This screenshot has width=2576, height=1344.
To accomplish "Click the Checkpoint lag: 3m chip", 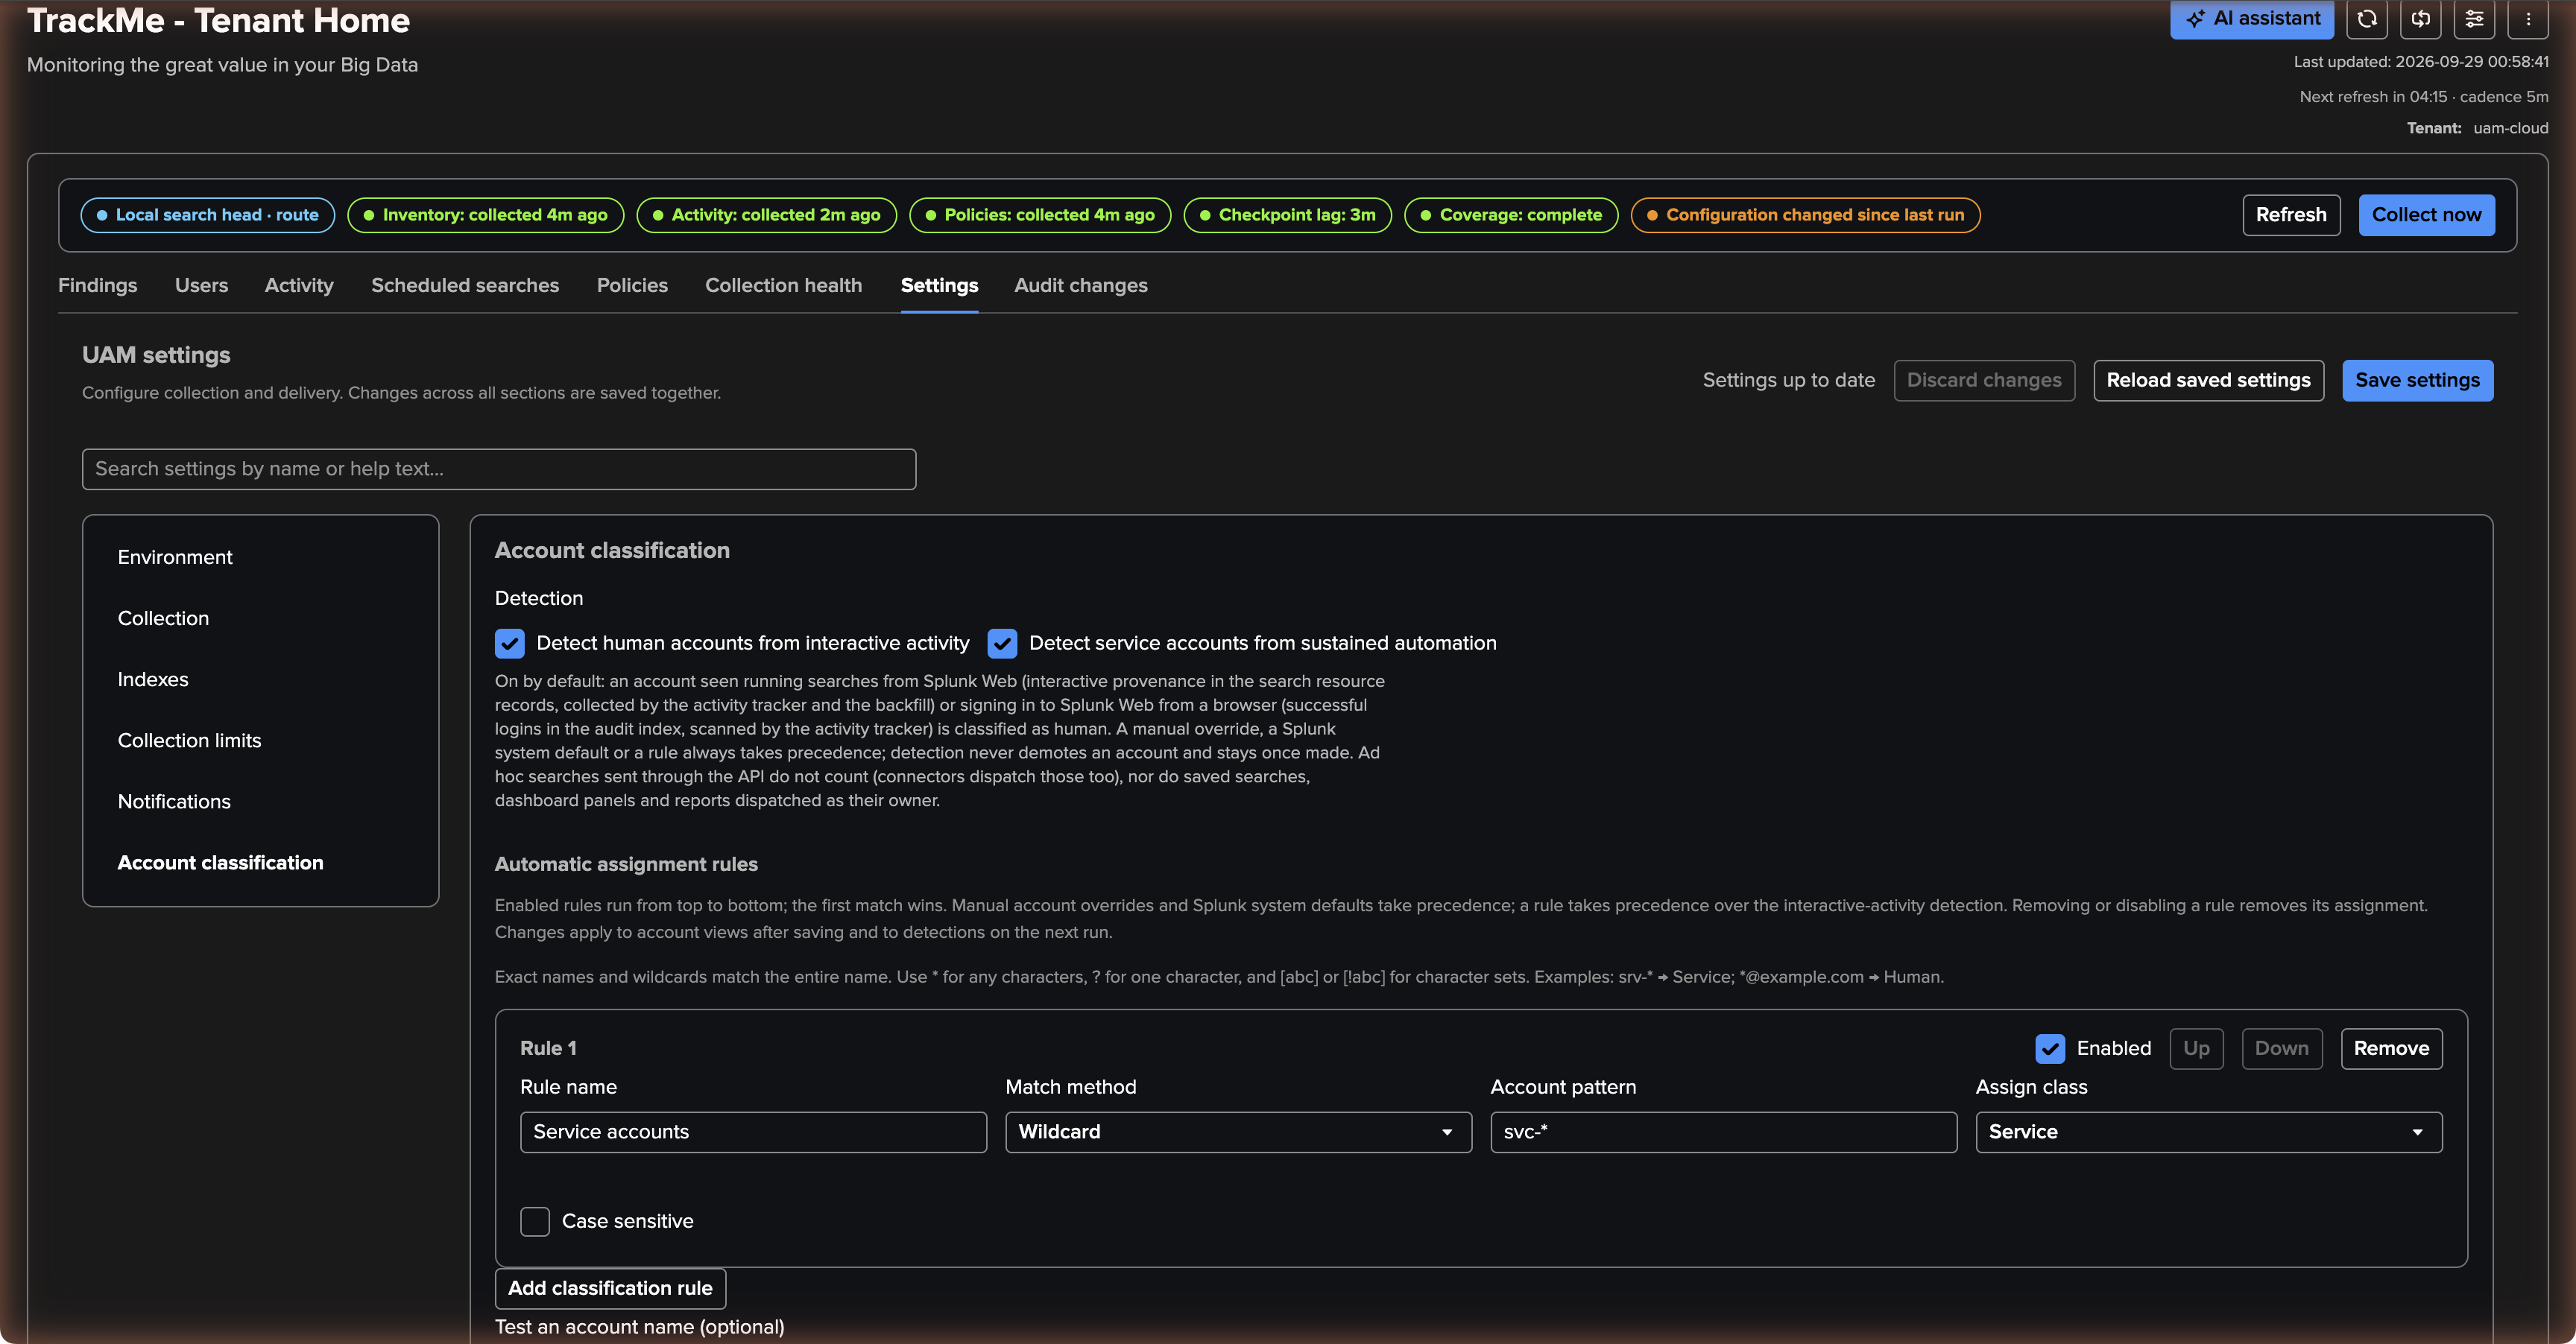I will (1287, 215).
